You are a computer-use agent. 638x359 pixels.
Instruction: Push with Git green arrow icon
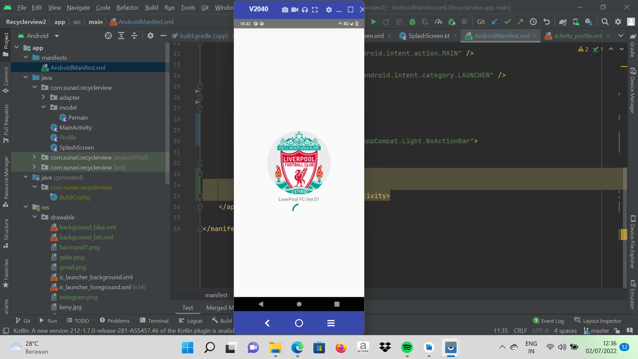pyautogui.click(x=520, y=22)
